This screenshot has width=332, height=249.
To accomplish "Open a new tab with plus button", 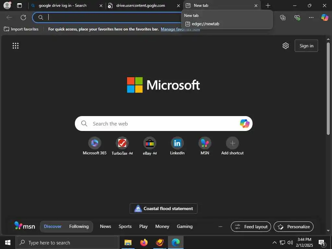I will coord(268,6).
